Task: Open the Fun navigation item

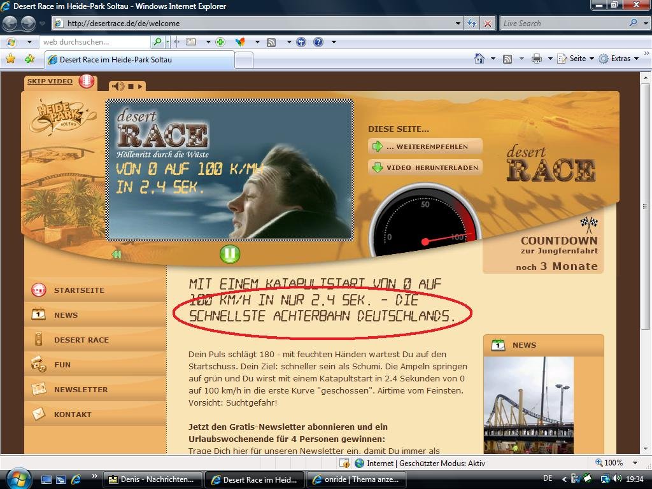Action: tap(96, 365)
